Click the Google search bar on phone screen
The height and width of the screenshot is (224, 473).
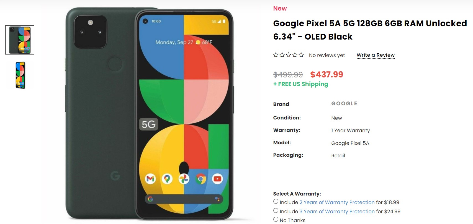pyautogui.click(x=184, y=199)
